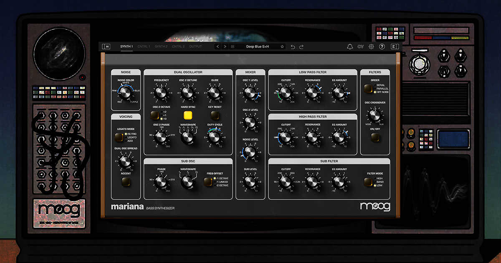
Task: Click the Dual Oscillator Frequency knob
Action: click(161, 93)
